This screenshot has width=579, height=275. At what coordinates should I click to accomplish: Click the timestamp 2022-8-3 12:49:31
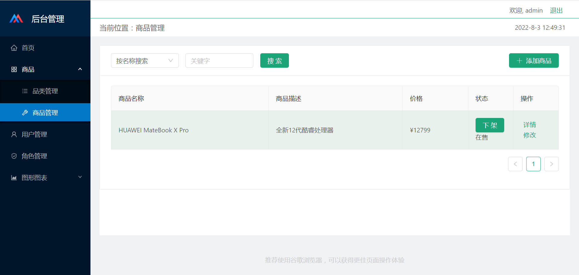(540, 28)
